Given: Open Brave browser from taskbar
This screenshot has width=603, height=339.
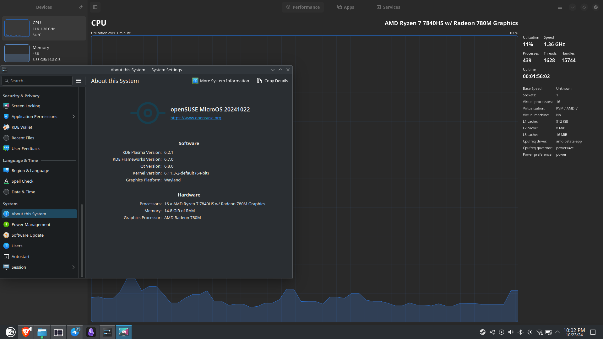Looking at the screenshot, I should (26, 332).
